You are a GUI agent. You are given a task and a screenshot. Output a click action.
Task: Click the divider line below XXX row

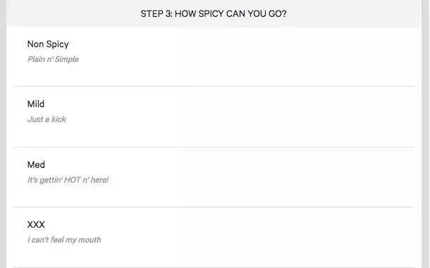(x=214, y=267)
